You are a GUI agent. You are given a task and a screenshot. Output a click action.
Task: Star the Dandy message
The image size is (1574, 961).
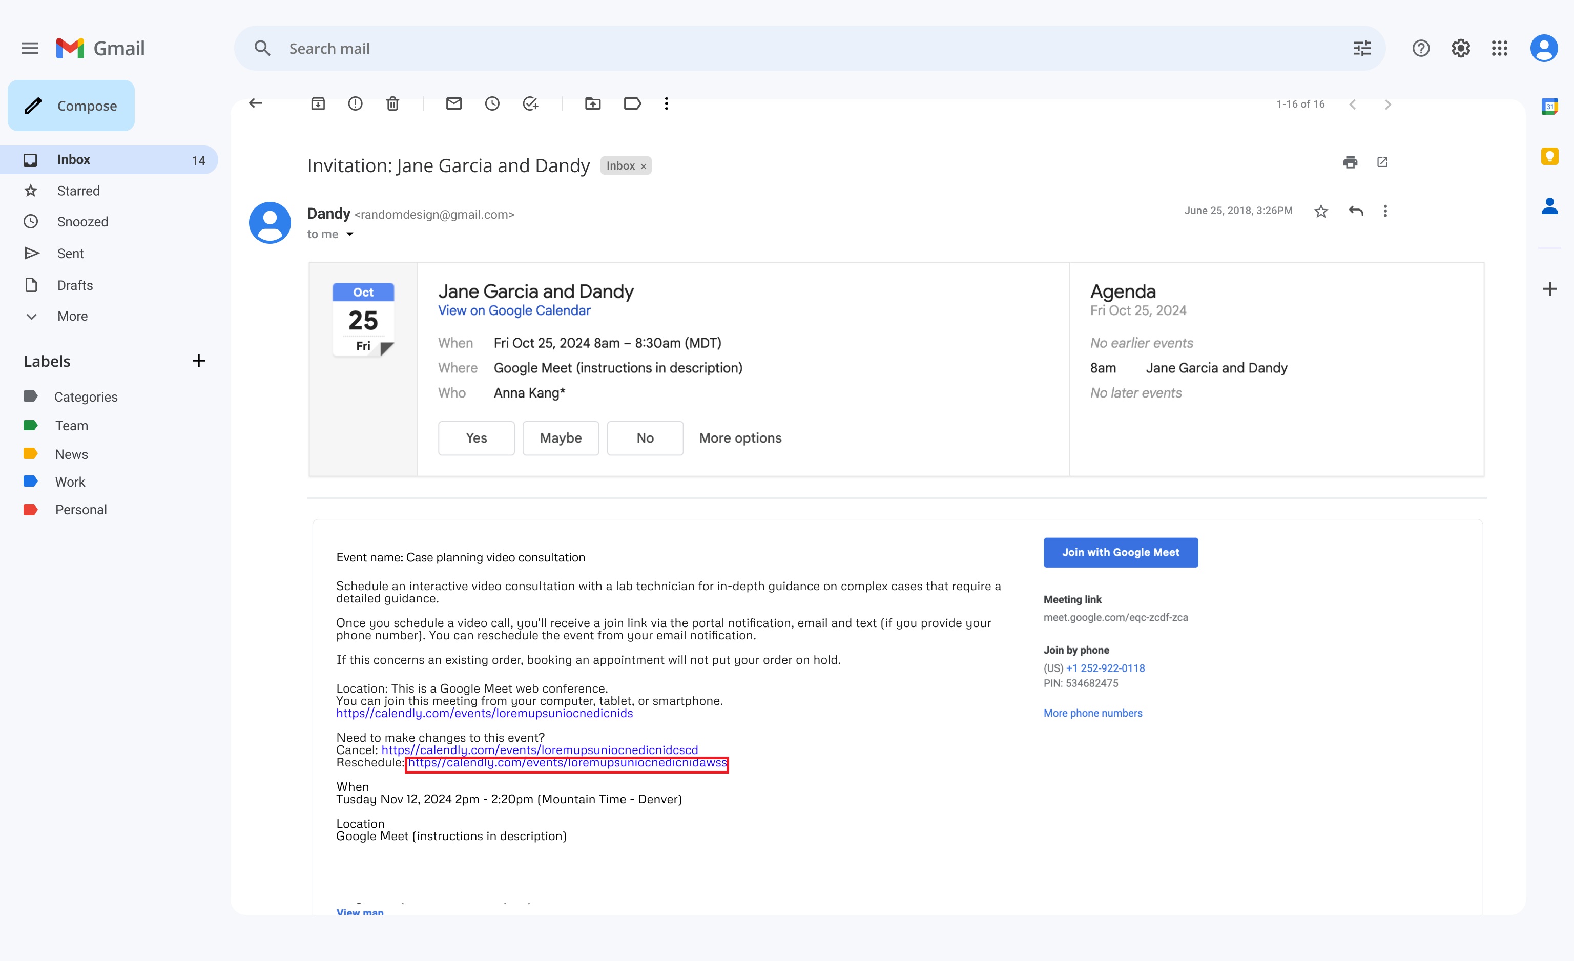pyautogui.click(x=1321, y=211)
